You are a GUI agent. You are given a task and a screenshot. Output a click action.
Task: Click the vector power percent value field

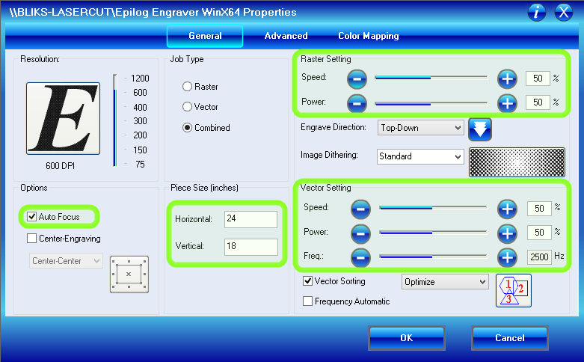(x=539, y=233)
